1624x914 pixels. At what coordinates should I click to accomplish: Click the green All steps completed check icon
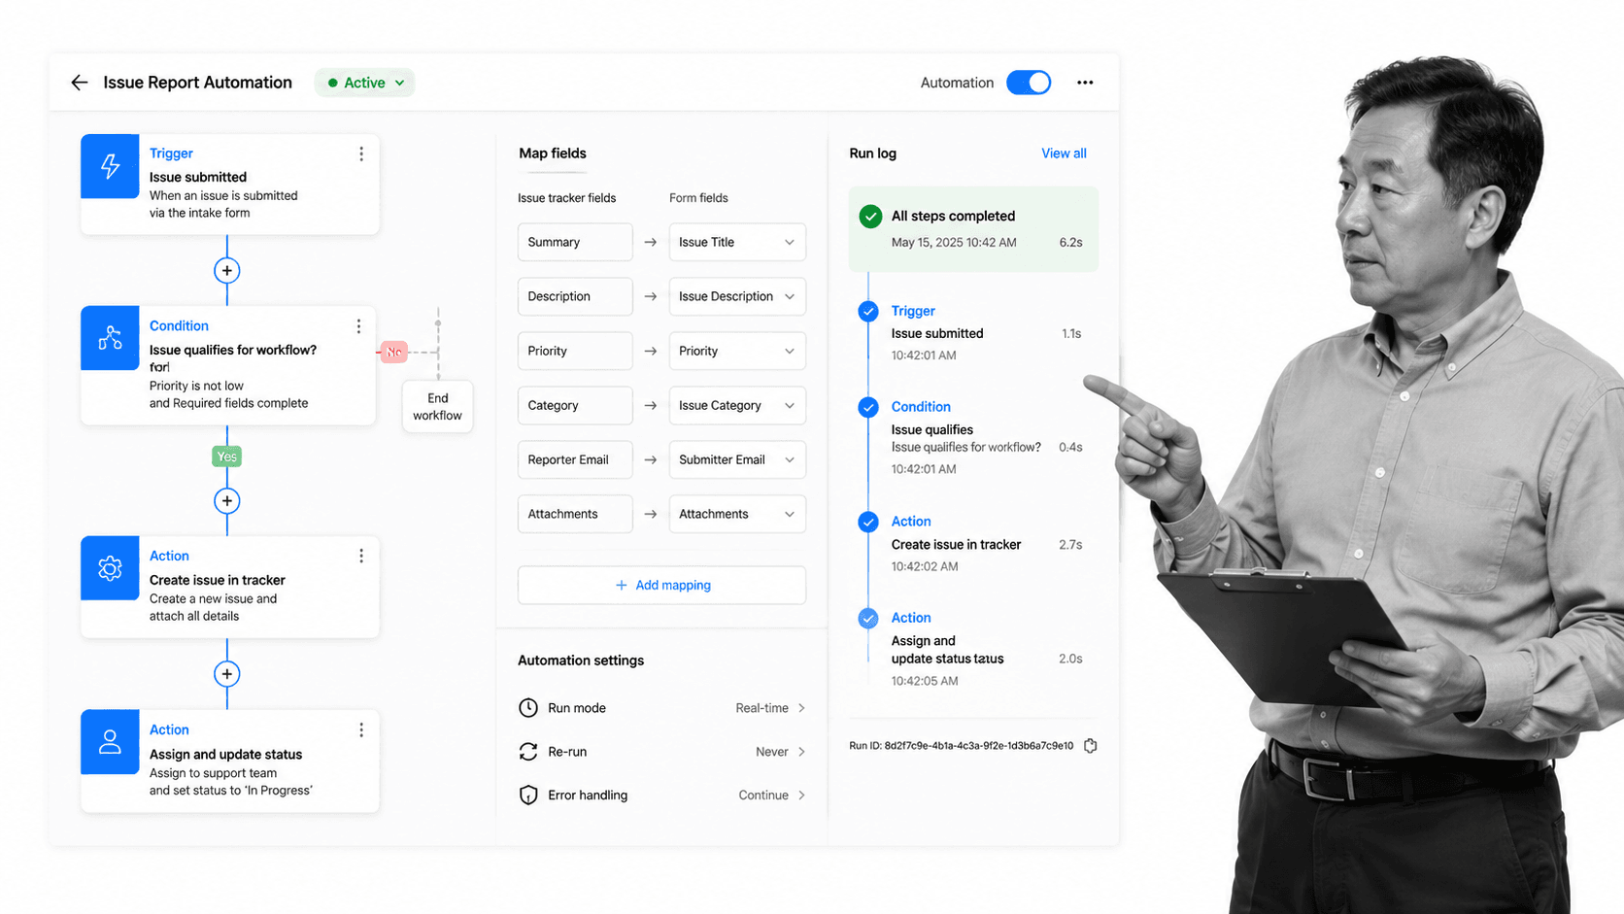click(870, 217)
